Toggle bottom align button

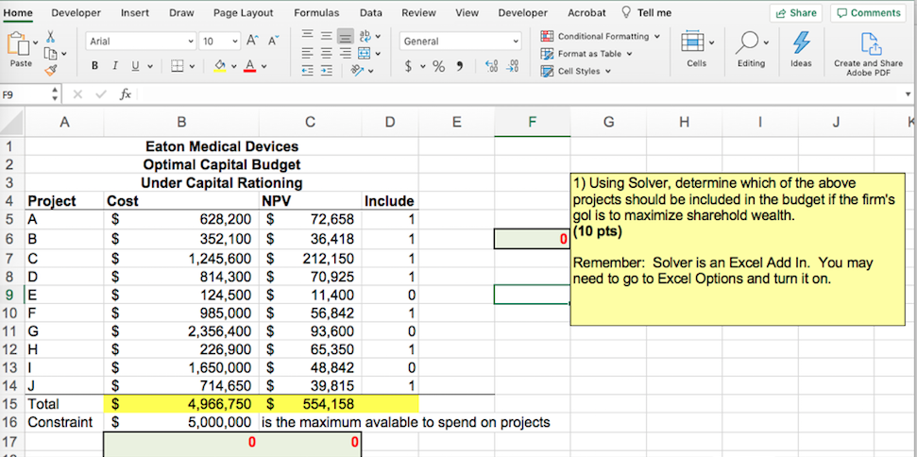(347, 36)
